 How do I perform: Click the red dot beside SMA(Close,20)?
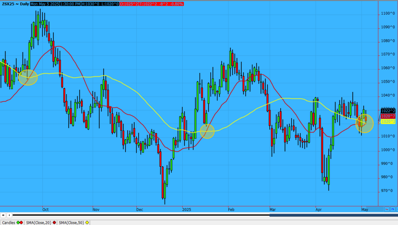click(x=55, y=222)
